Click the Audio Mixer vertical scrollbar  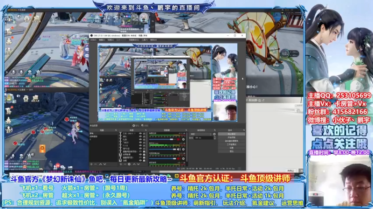187,147
